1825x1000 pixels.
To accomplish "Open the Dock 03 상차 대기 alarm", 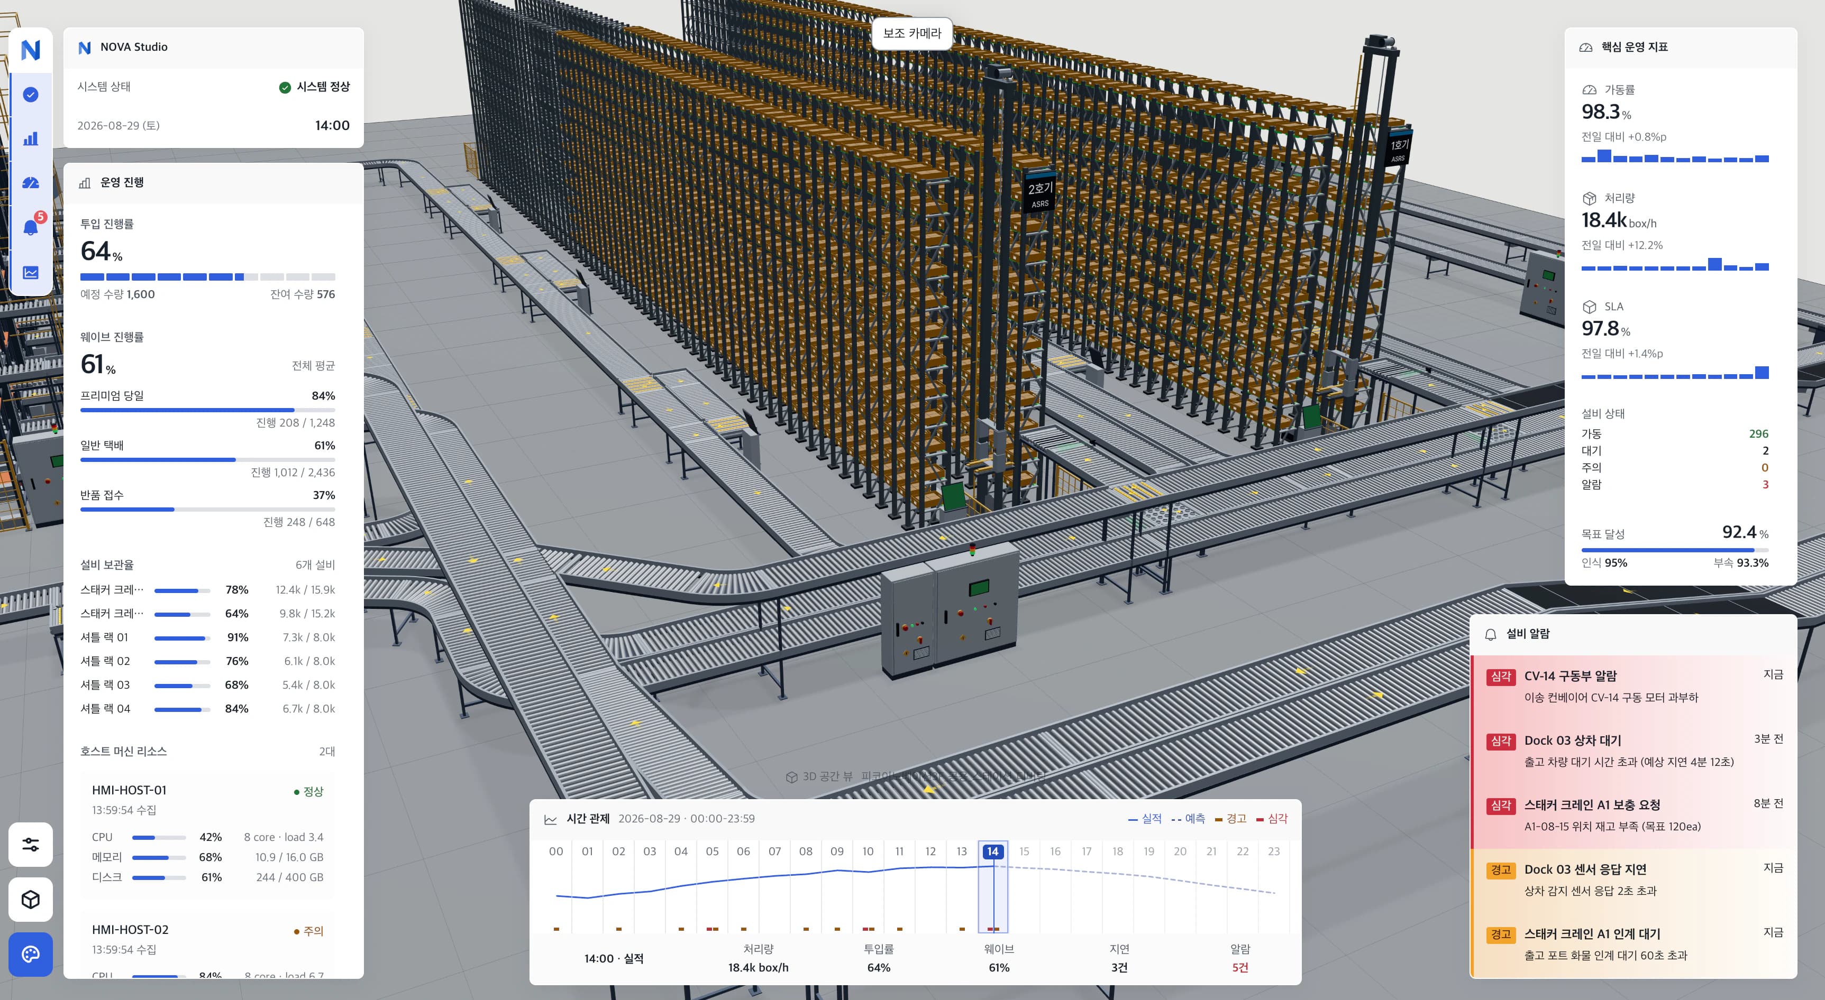I will coord(1635,752).
